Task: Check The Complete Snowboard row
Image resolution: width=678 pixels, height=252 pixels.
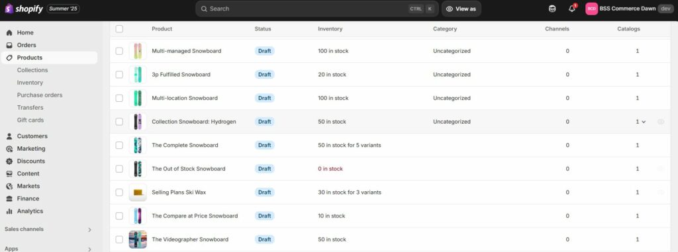Action: 119,146
